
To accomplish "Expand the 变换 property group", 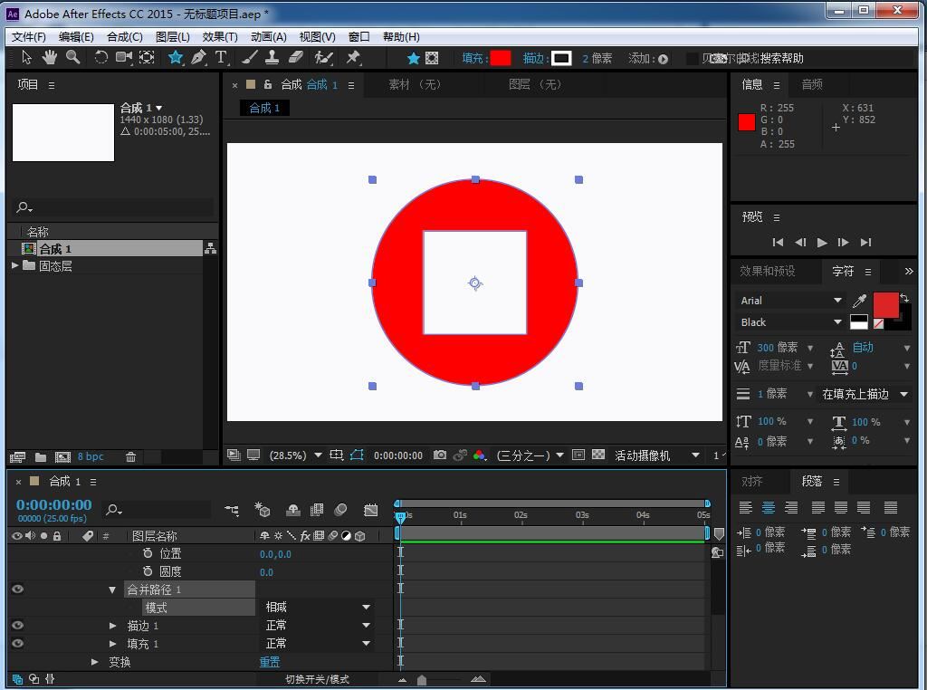I will pos(95,662).
